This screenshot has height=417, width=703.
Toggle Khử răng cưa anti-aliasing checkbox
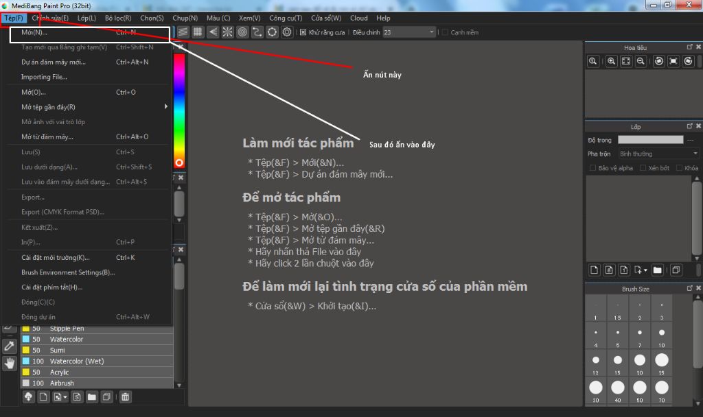click(x=303, y=32)
